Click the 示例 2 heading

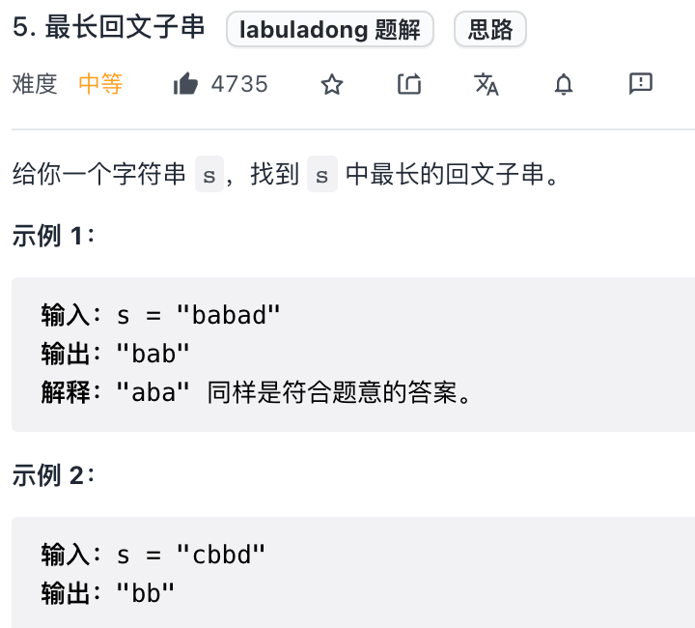click(x=54, y=475)
